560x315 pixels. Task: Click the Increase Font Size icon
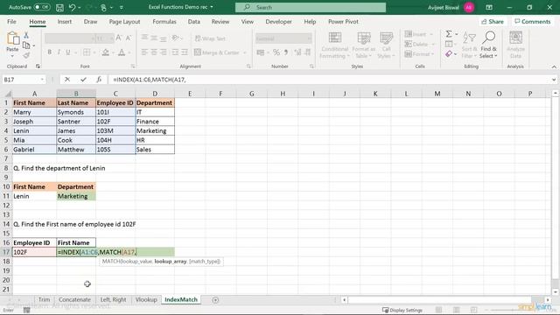pos(119,38)
